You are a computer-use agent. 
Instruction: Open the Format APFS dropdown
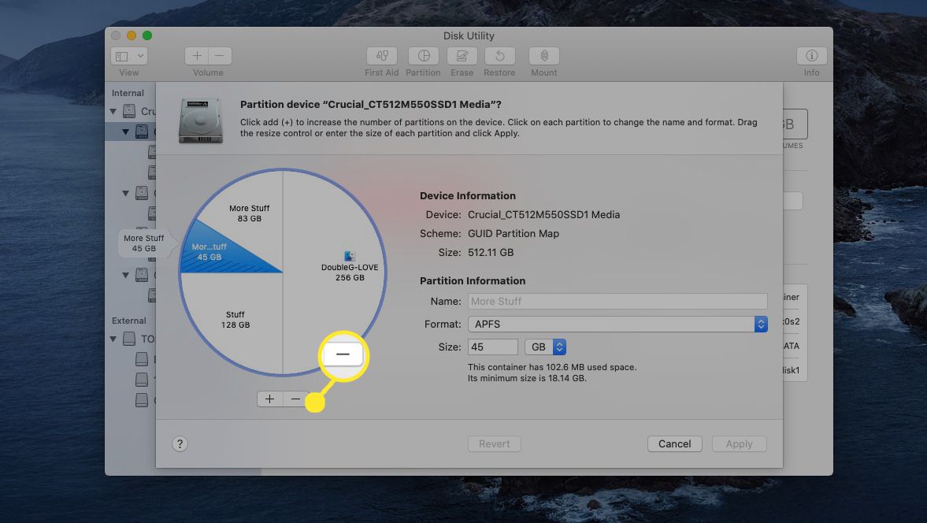tap(617, 324)
